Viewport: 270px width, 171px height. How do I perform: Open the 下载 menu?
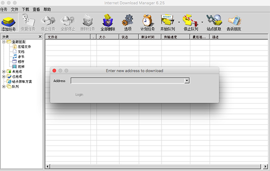point(26,9)
